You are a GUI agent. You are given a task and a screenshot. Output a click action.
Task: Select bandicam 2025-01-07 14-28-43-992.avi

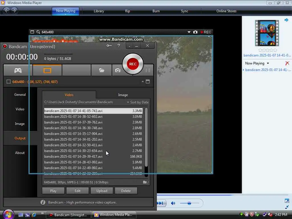click(x=93, y=162)
